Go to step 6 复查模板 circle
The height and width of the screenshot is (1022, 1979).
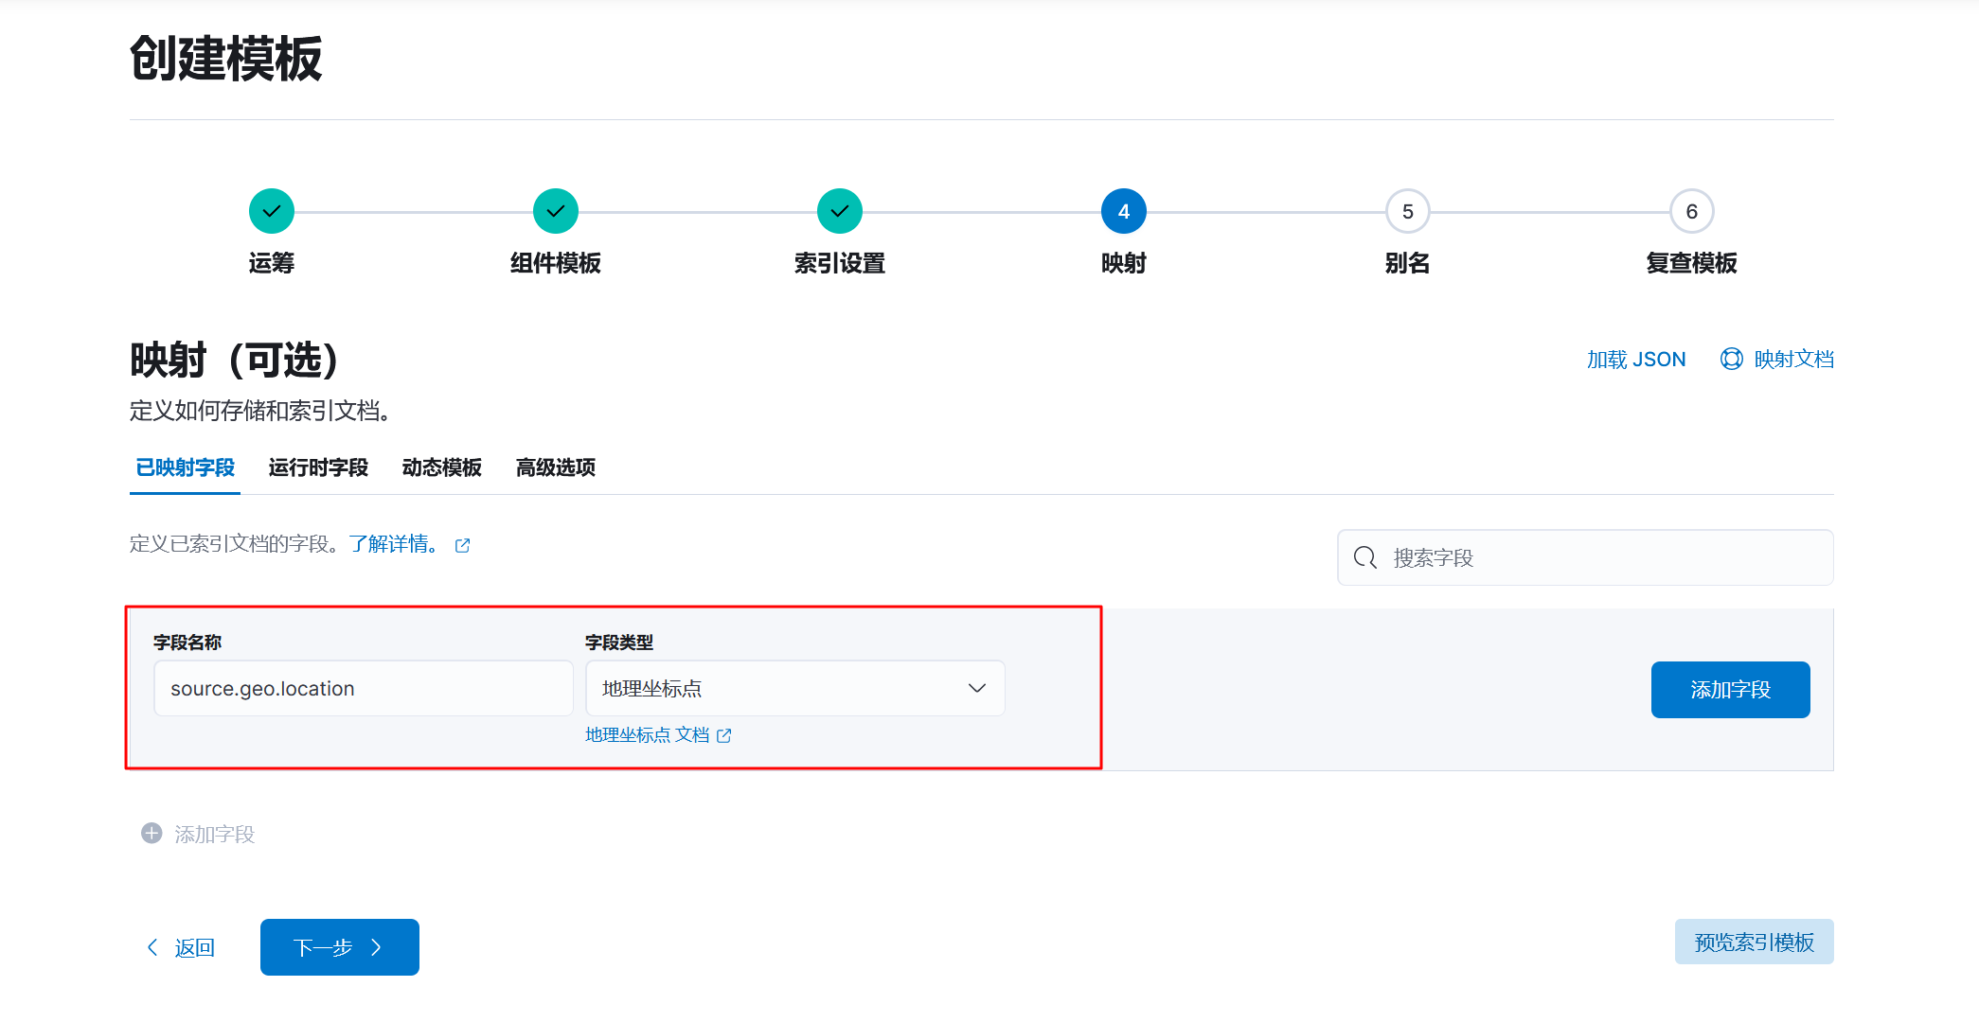tap(1692, 211)
